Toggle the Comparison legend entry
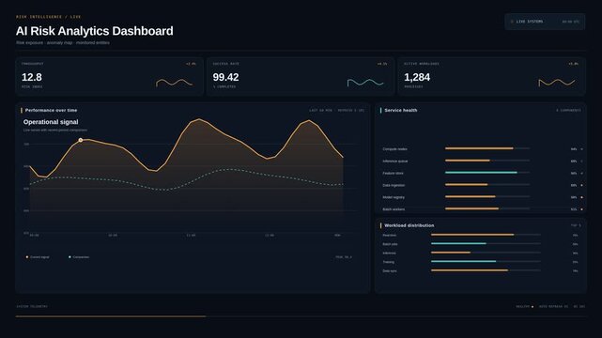 coord(79,257)
